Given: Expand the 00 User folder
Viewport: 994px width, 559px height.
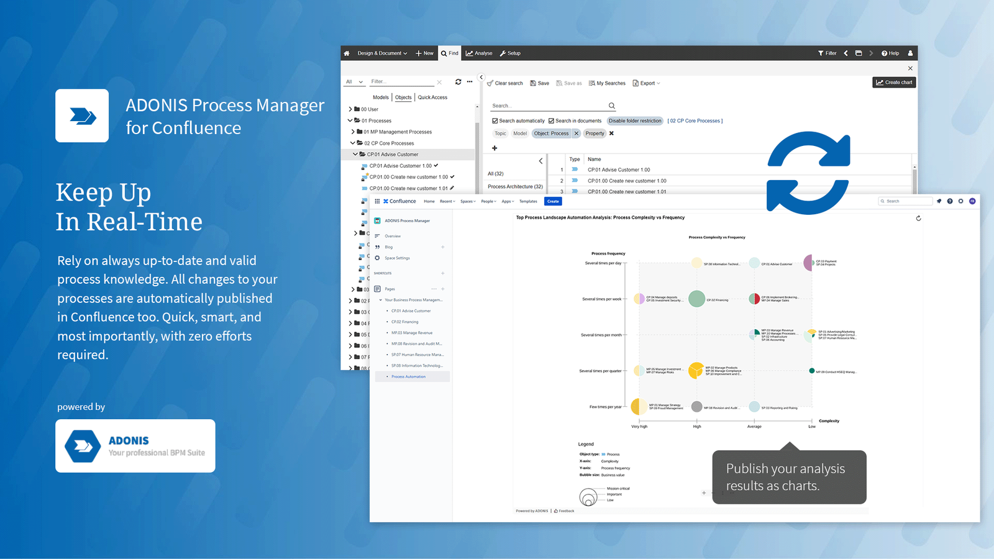Looking at the screenshot, I should click(x=350, y=109).
